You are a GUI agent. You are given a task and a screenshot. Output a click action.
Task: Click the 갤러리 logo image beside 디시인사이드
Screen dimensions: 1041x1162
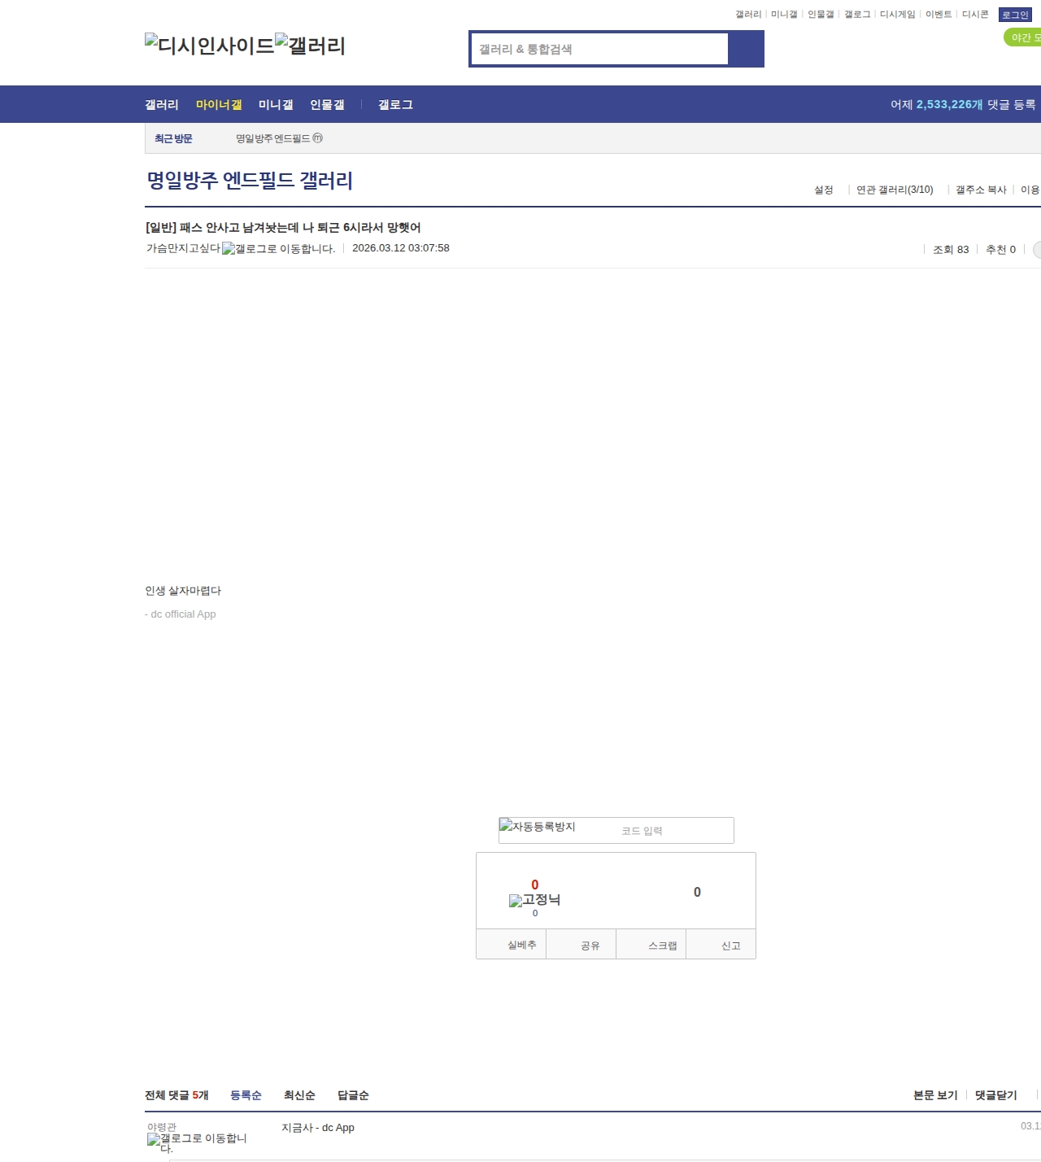click(310, 46)
